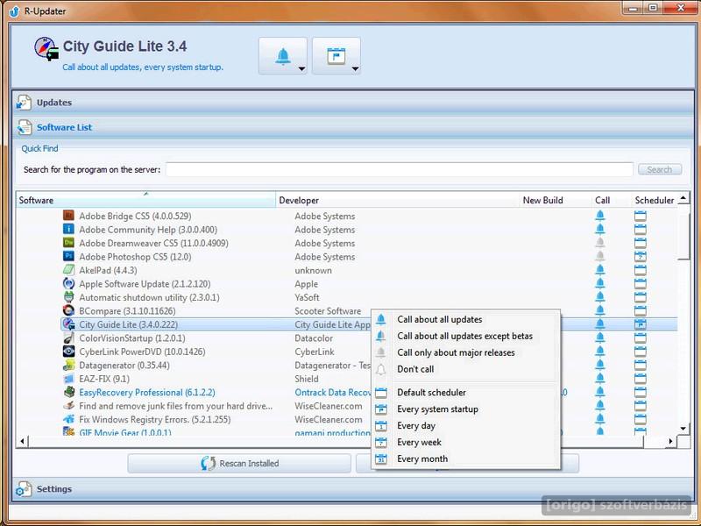Click AkelPad call bell icon

pyautogui.click(x=600, y=270)
